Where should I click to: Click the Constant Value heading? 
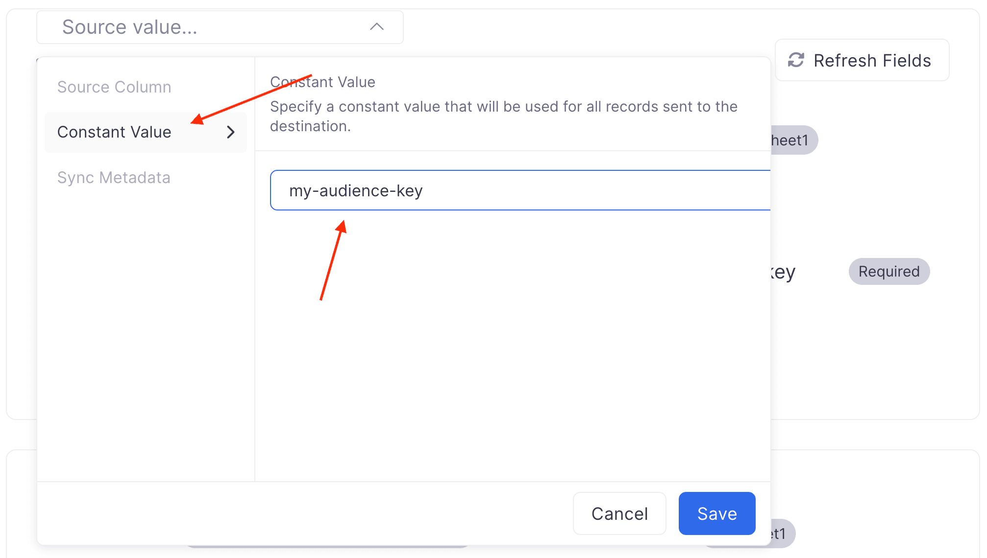(x=322, y=82)
